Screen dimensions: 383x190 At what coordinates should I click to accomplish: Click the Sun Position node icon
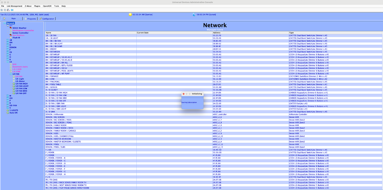(10, 35)
